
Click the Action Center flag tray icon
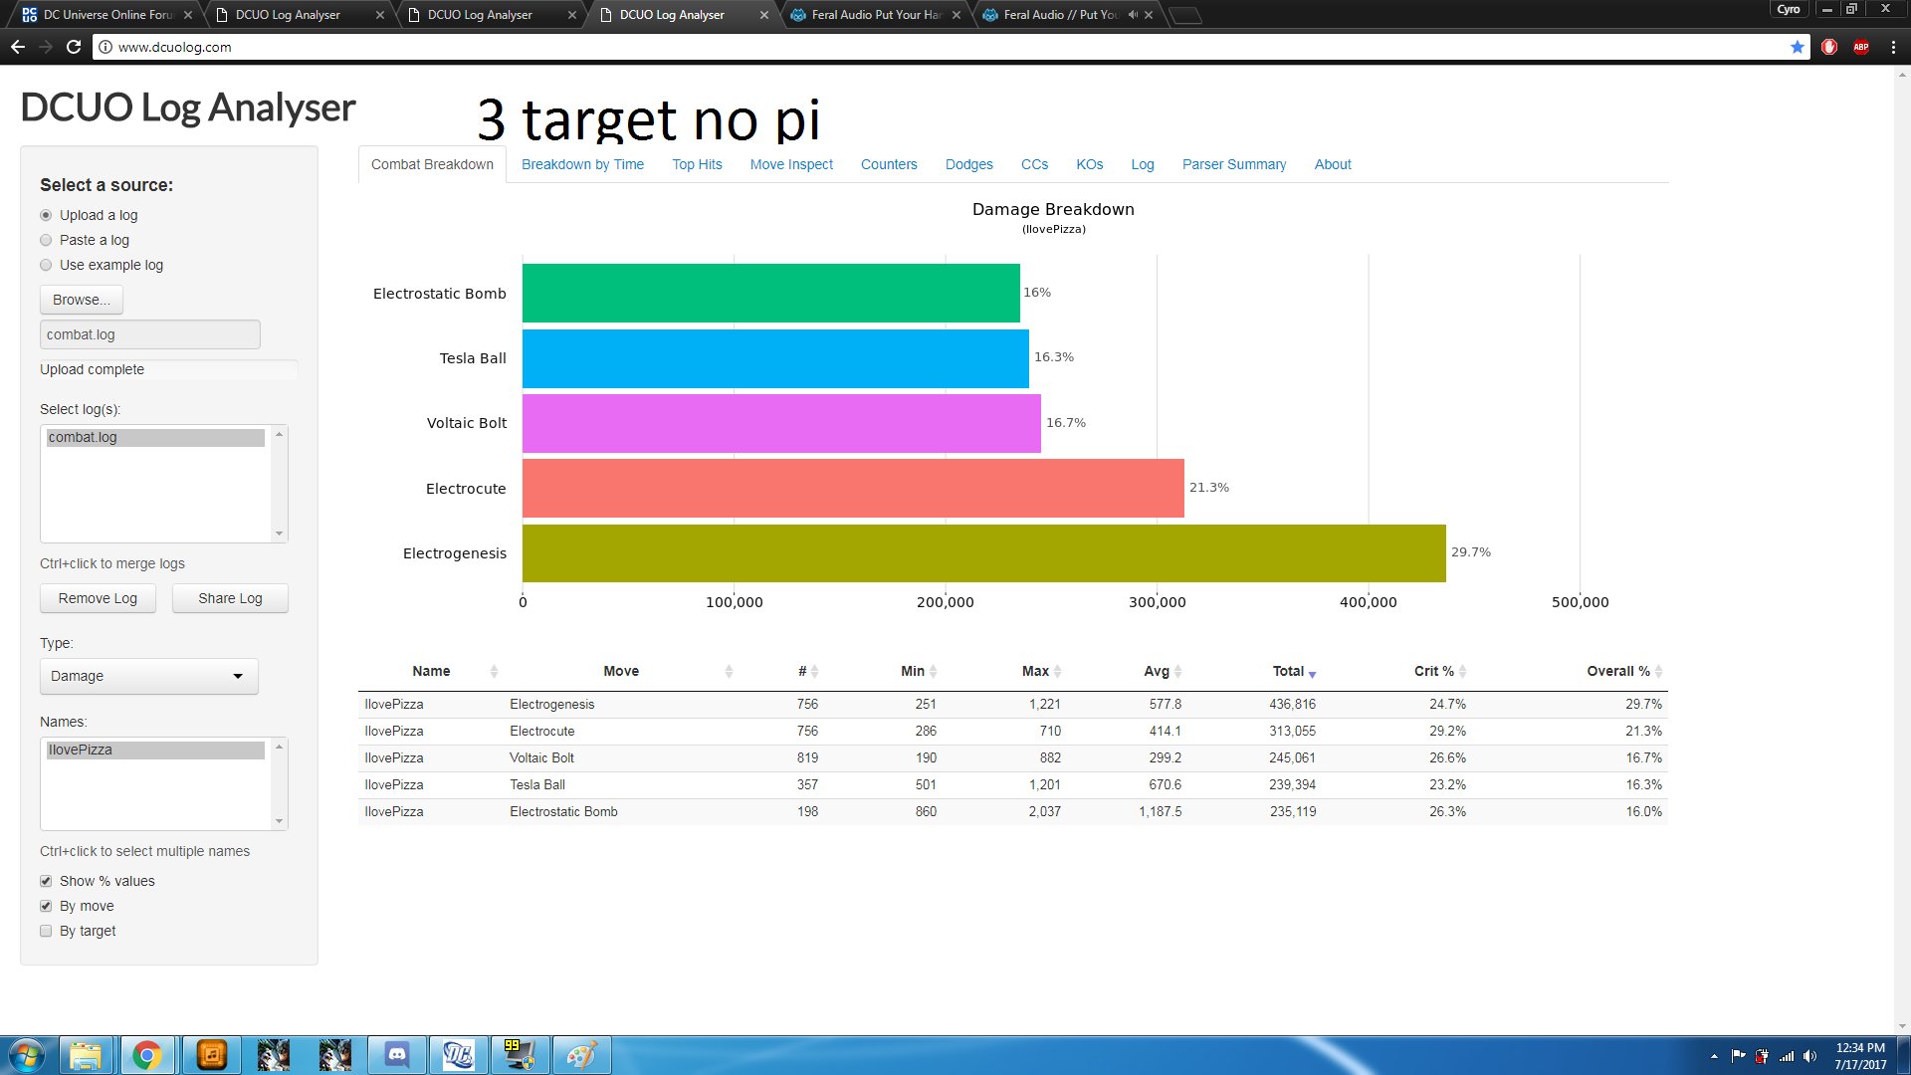pyautogui.click(x=1738, y=1056)
